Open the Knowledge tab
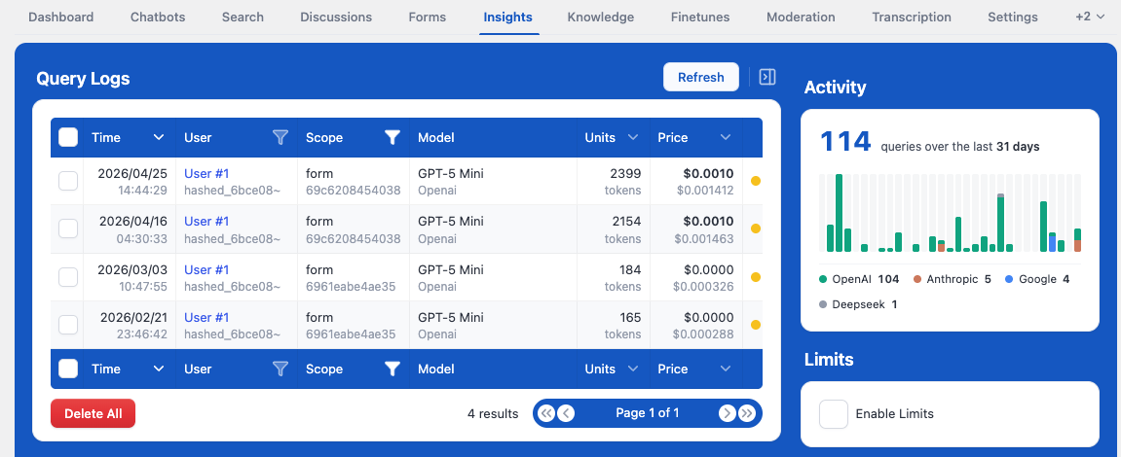 point(601,18)
